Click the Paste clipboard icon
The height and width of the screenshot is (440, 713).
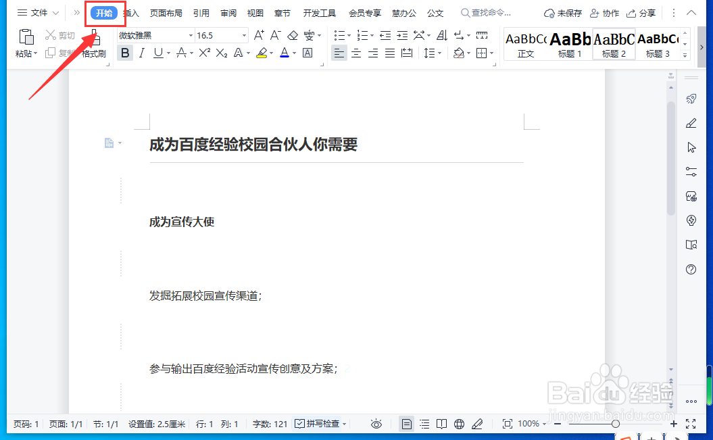(26, 36)
